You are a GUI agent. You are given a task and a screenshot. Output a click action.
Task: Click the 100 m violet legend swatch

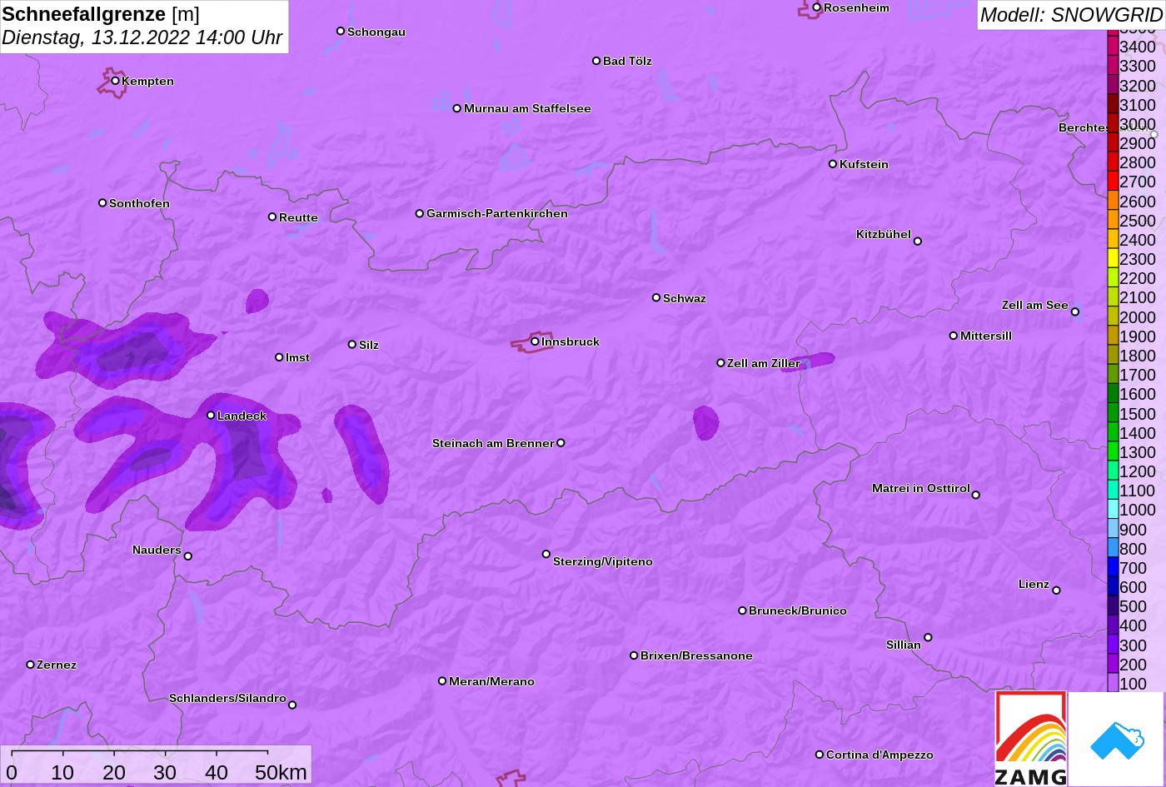click(1113, 684)
